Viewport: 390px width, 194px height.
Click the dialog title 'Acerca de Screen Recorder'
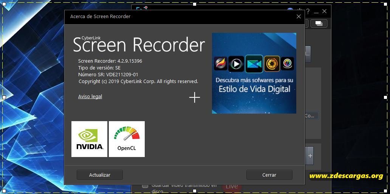100,16
